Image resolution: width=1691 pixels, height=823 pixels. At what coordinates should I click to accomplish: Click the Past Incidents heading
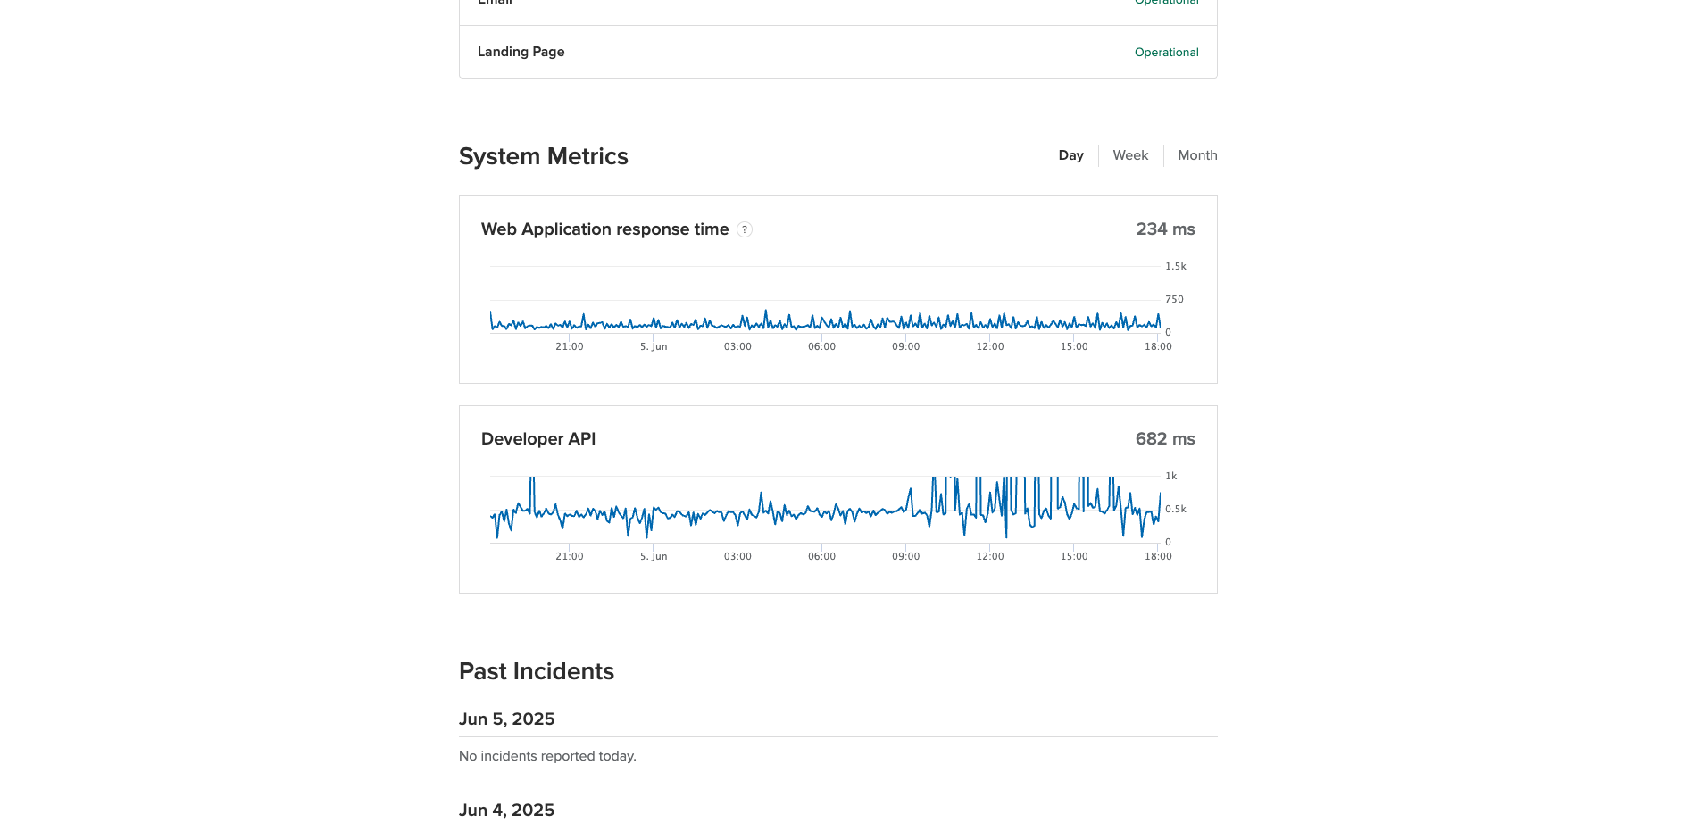click(x=536, y=671)
